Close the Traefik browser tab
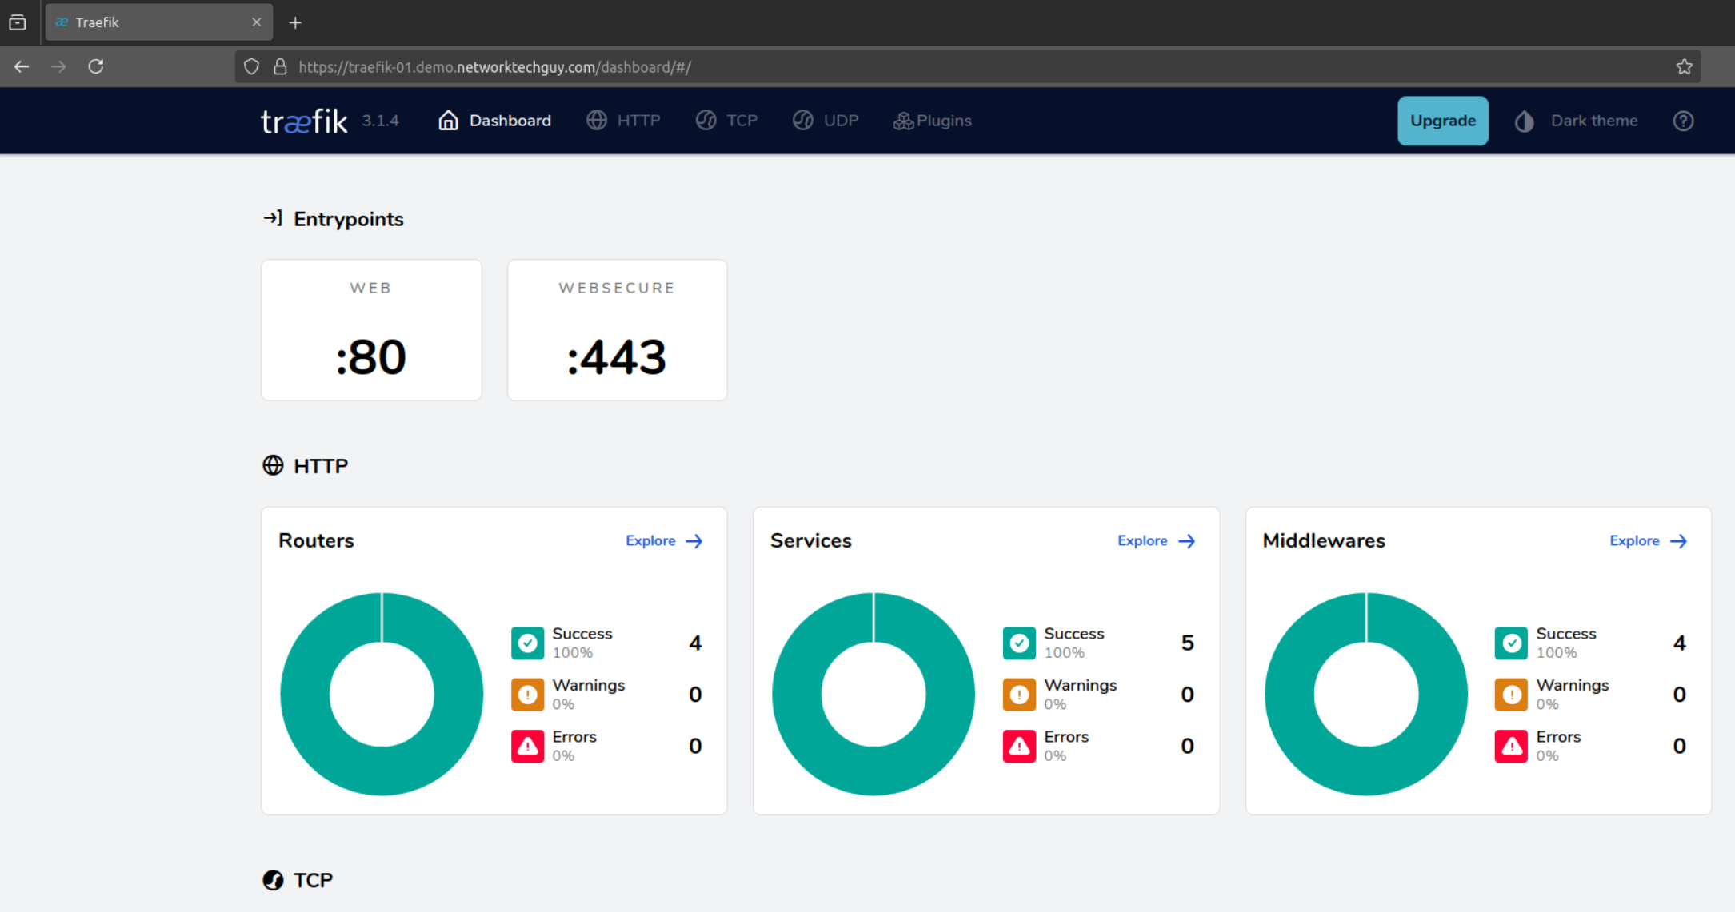The height and width of the screenshot is (912, 1735). click(256, 22)
